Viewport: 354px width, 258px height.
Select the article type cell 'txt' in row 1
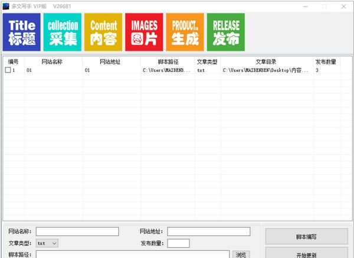[x=201, y=70]
